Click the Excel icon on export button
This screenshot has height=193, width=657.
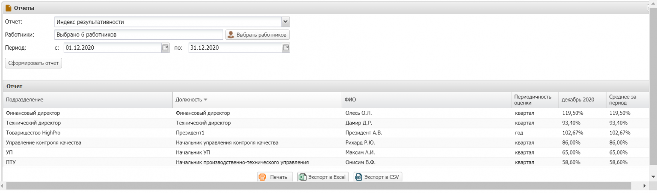click(302, 177)
